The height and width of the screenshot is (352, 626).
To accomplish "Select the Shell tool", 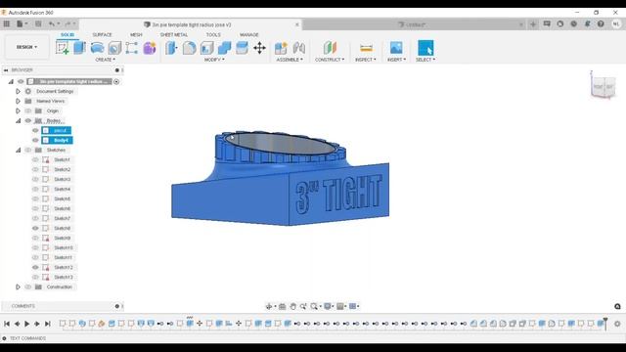I will coord(206,48).
